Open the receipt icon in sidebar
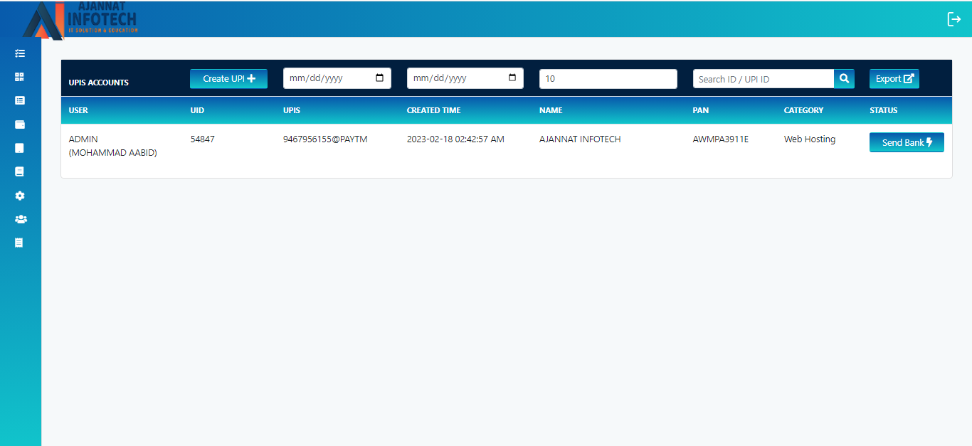Screen dimensions: 972x446 [20, 243]
